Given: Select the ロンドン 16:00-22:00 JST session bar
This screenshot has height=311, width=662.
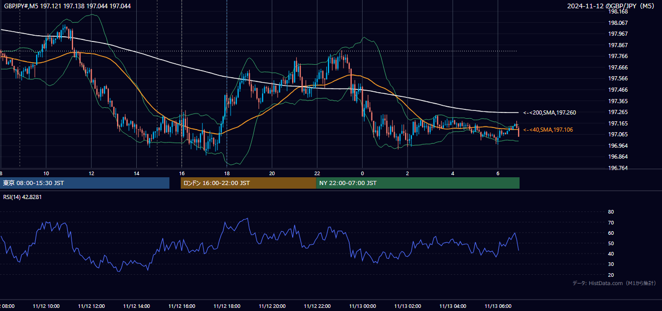Looking at the screenshot, I should 248,183.
